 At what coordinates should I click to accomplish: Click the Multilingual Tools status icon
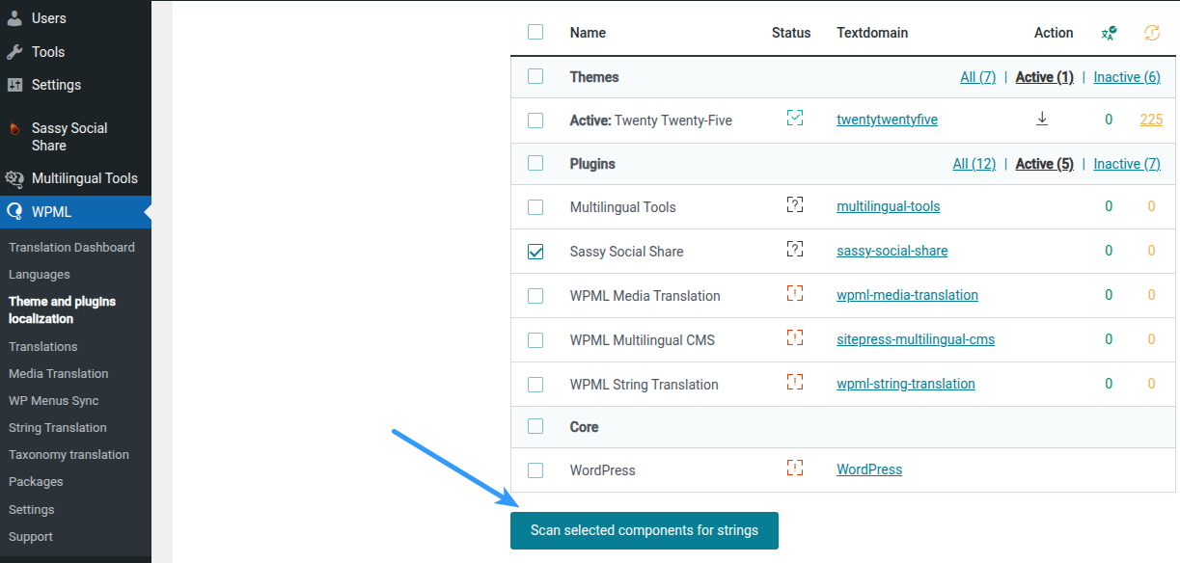pos(795,205)
